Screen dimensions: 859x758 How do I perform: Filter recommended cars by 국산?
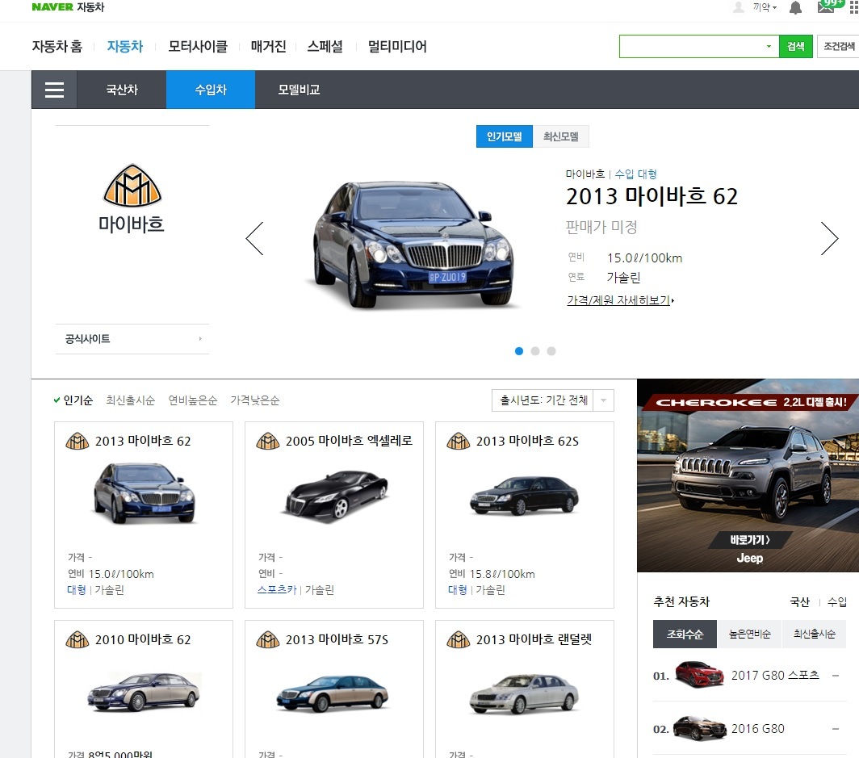coord(799,602)
